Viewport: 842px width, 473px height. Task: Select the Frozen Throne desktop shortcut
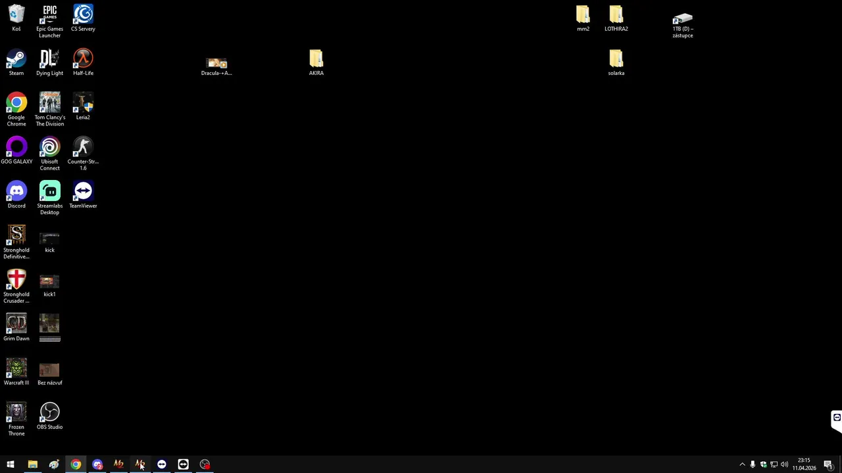(x=16, y=419)
